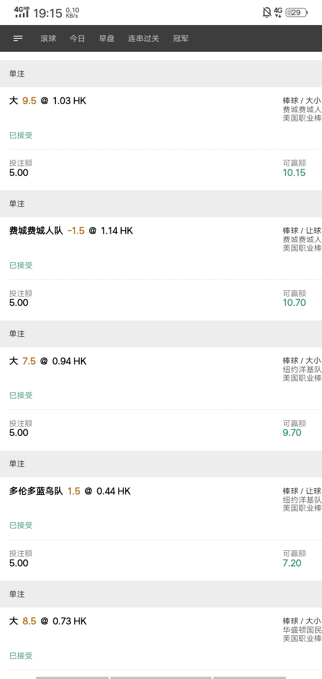Select the 连串过关 tab
322x679 pixels.
click(144, 38)
